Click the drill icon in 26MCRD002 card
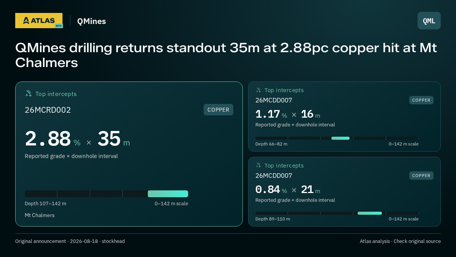This screenshot has height=257, width=456. tap(28, 93)
